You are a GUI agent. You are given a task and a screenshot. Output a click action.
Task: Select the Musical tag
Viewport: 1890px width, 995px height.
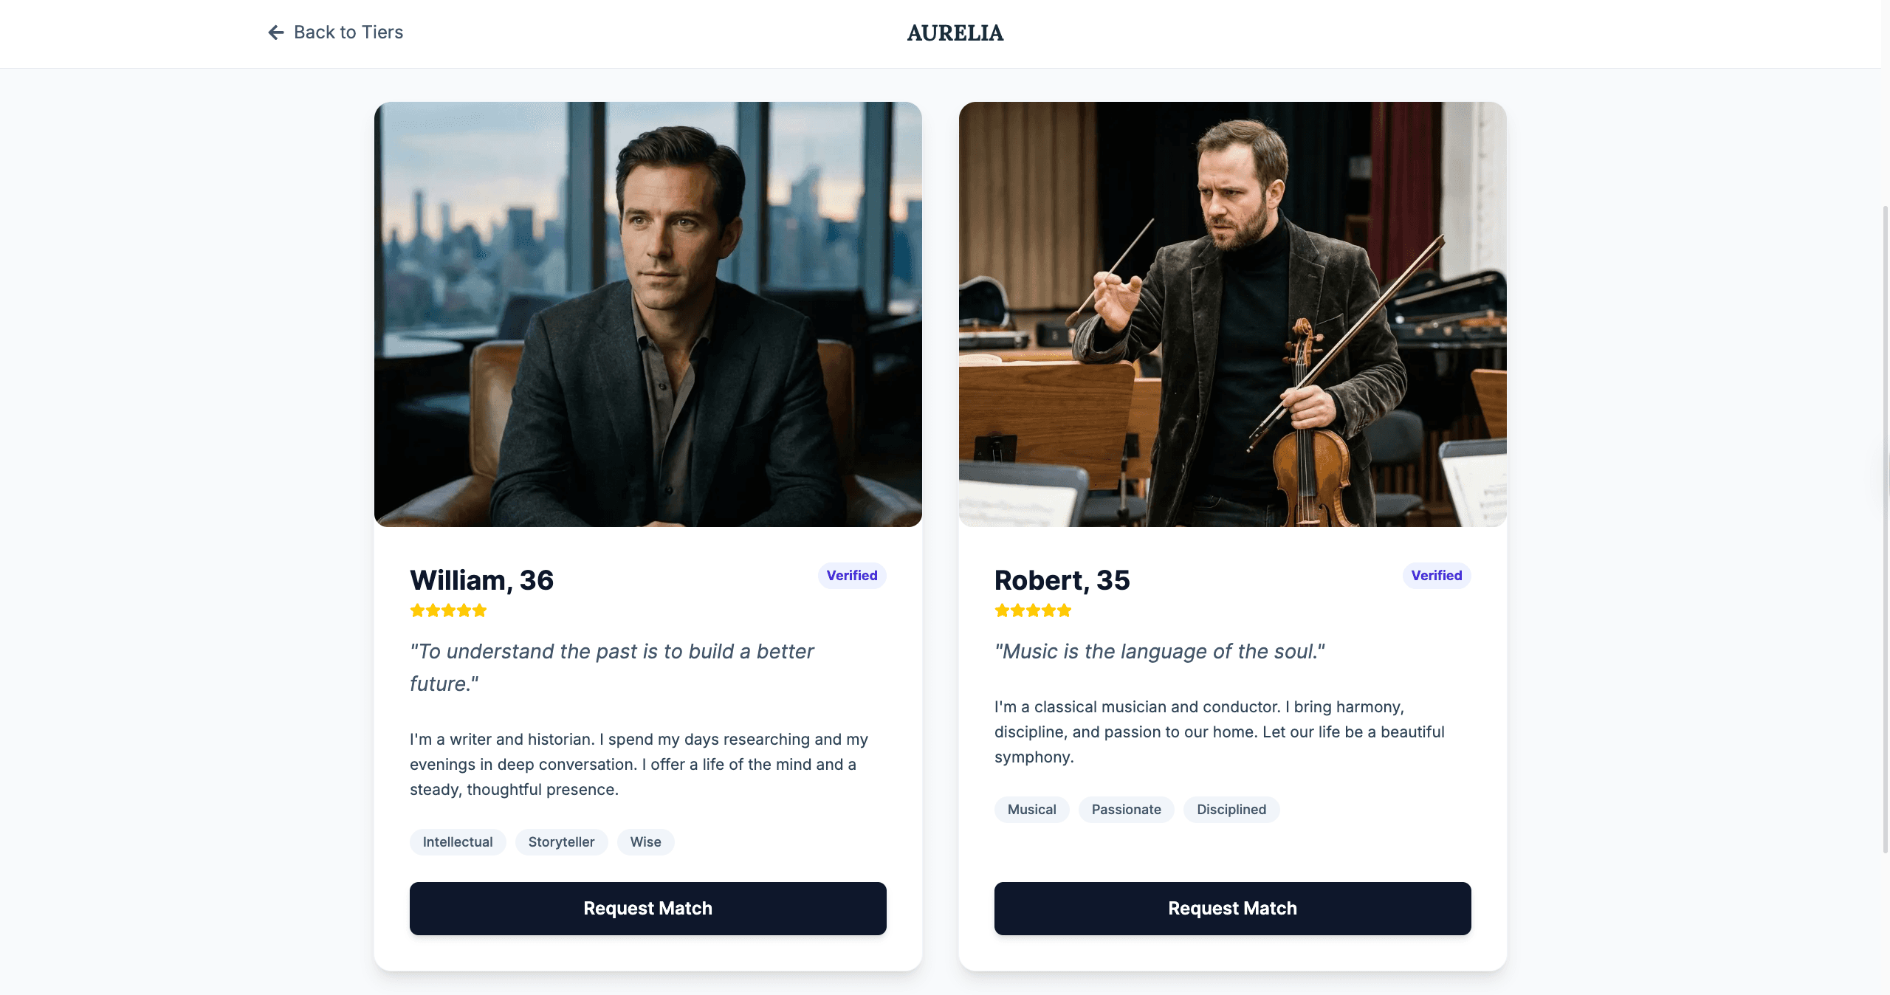click(1031, 810)
